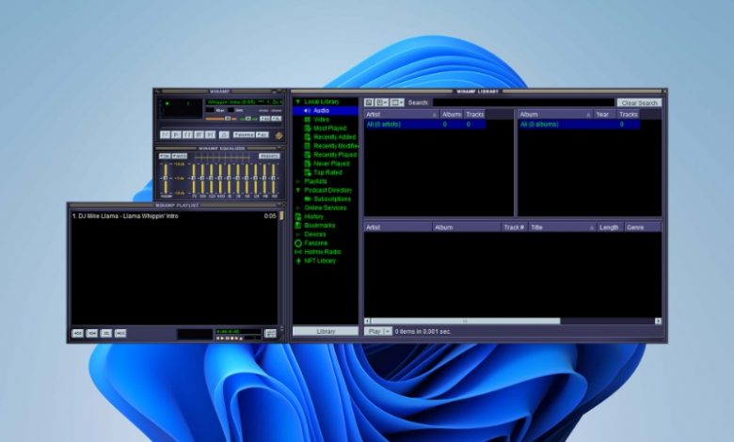Click the playlist vertical scrollbar handle
734x442 pixels.
click(x=281, y=215)
